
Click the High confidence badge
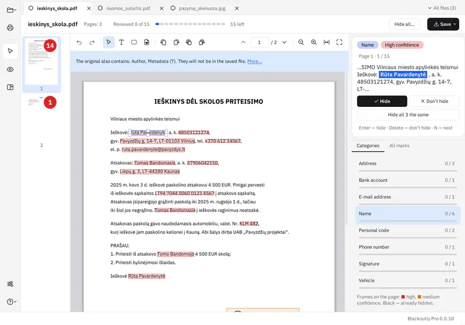pos(402,45)
